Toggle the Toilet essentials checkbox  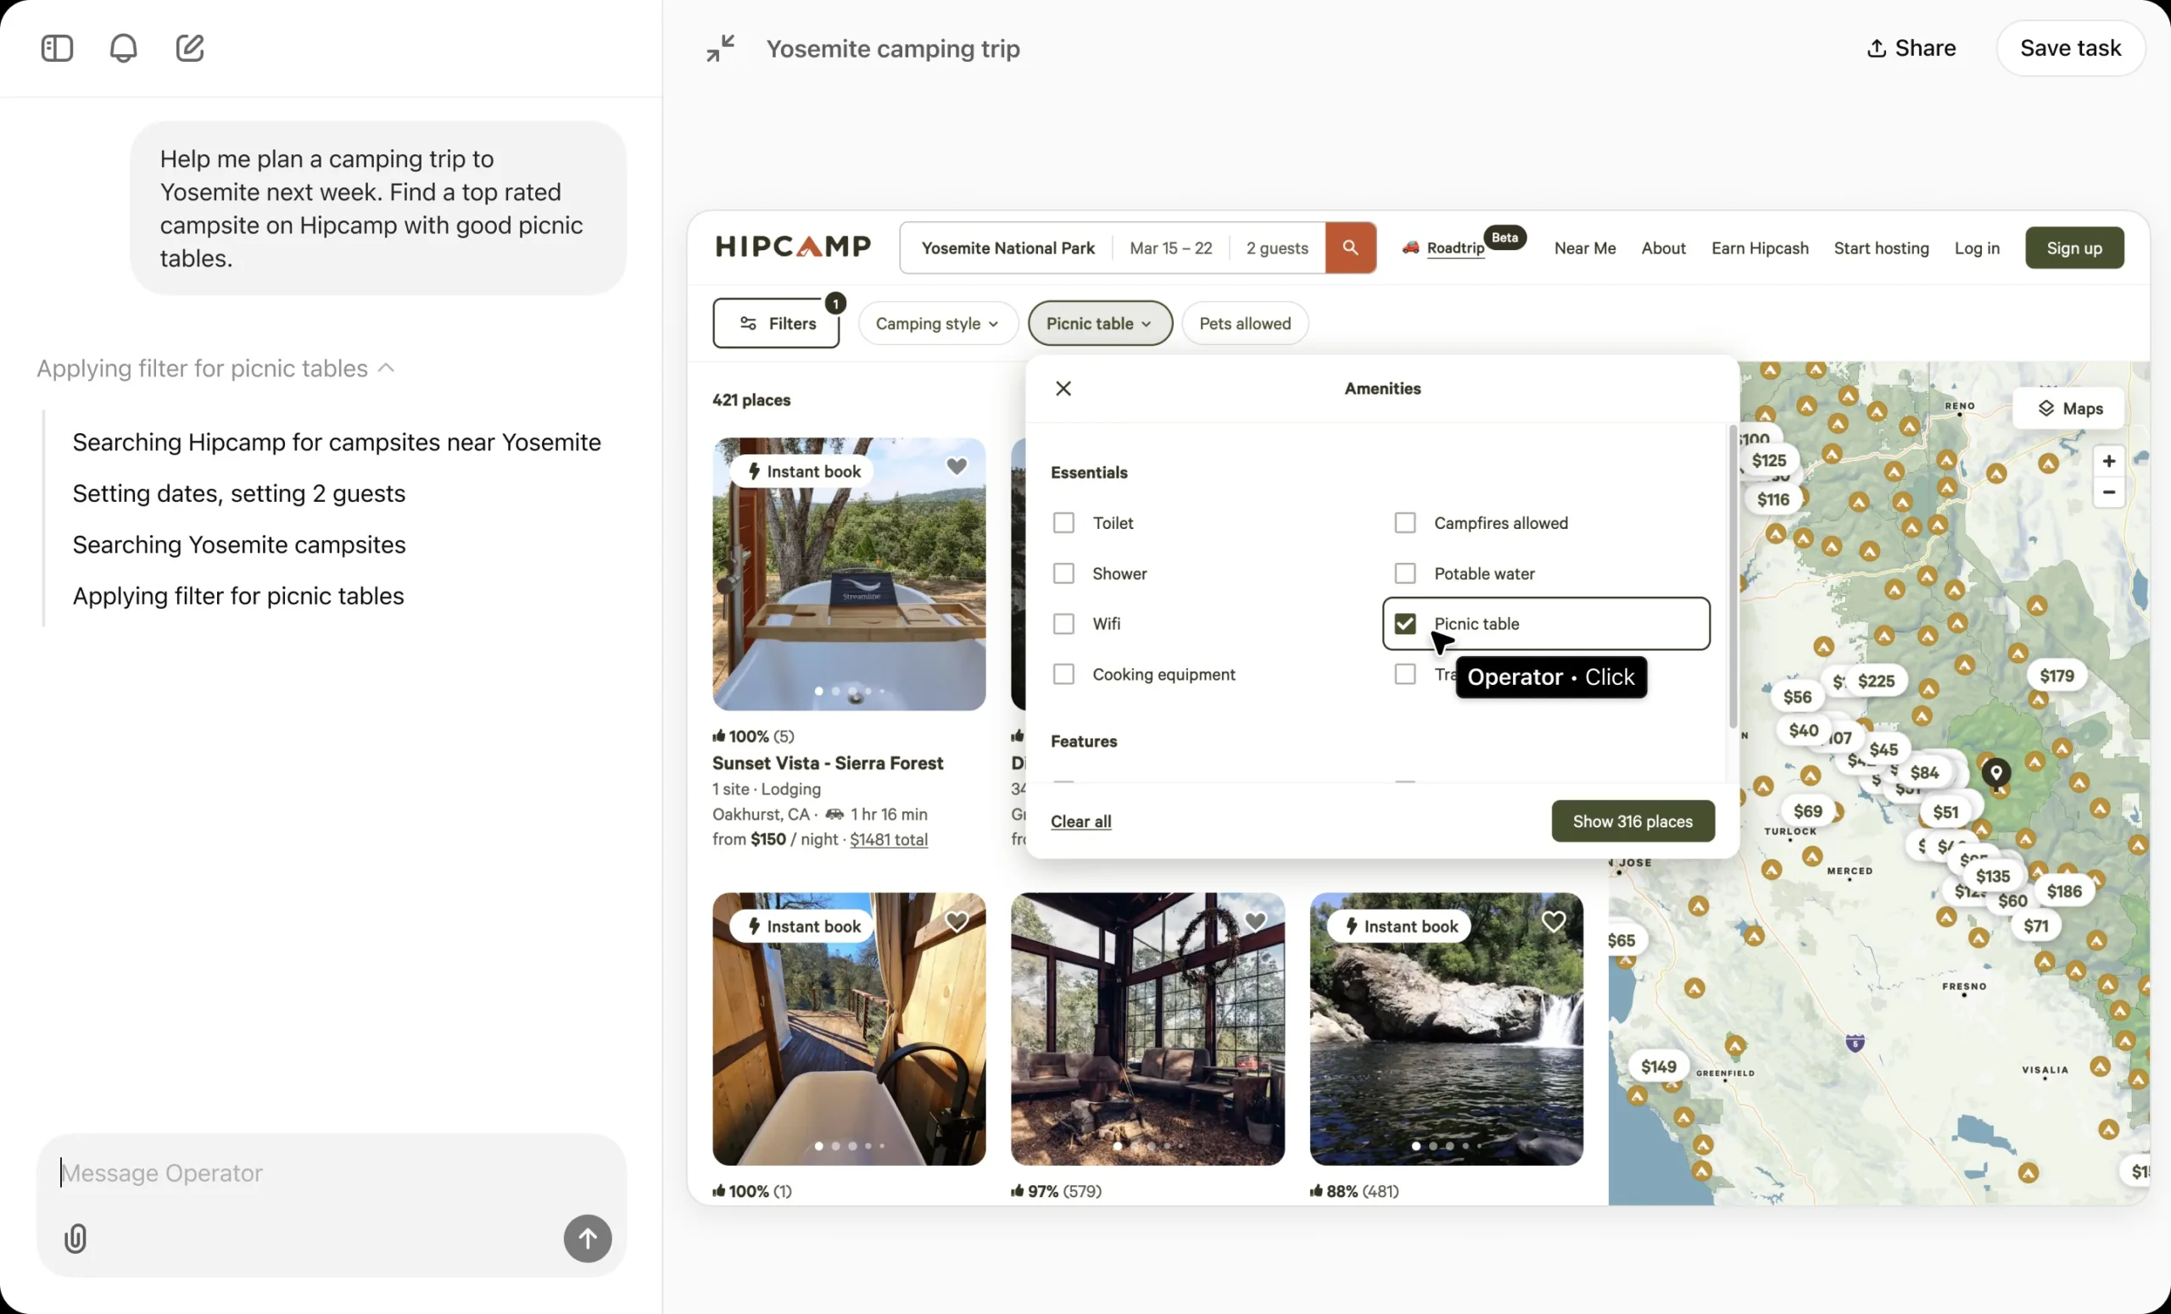pyautogui.click(x=1063, y=522)
